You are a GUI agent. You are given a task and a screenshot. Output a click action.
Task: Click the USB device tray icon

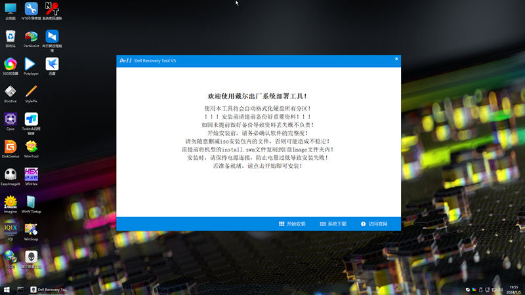tap(481, 290)
